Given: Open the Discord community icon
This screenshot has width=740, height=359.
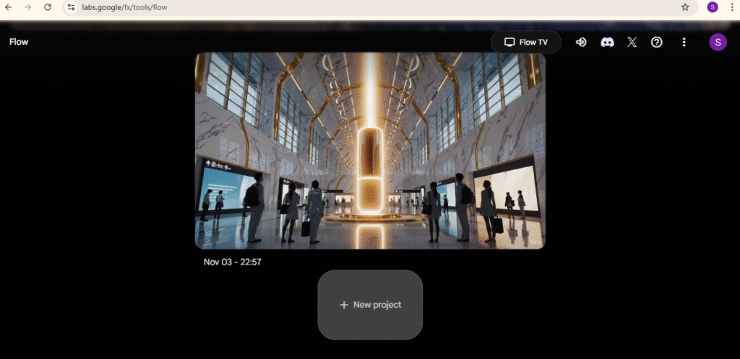Looking at the screenshot, I should 607,42.
